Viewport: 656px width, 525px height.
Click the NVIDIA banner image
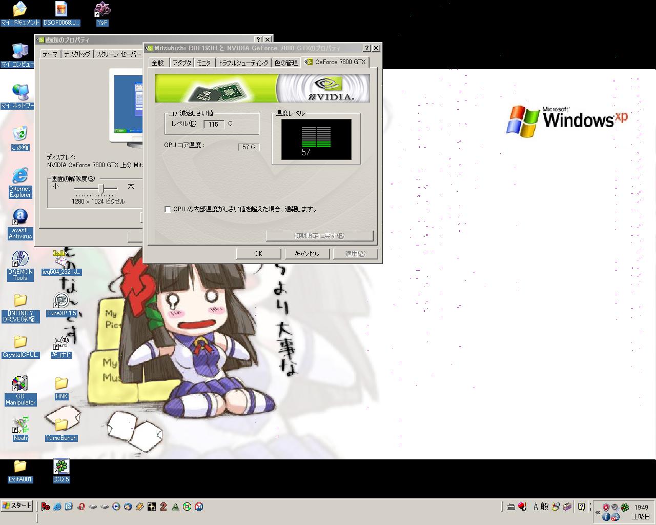click(x=262, y=88)
